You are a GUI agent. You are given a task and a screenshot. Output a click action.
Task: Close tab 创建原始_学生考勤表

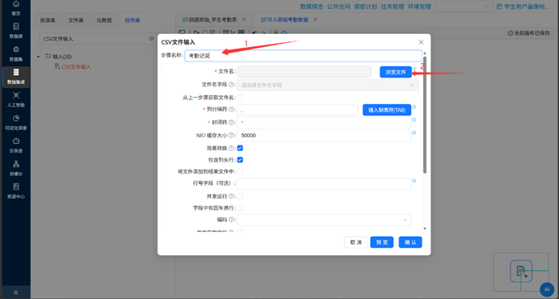coord(244,19)
